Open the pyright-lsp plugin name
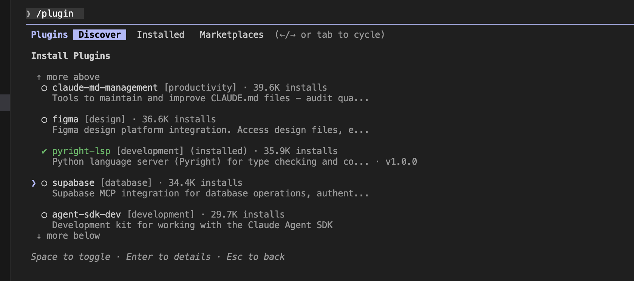This screenshot has height=281, width=634. click(x=81, y=151)
